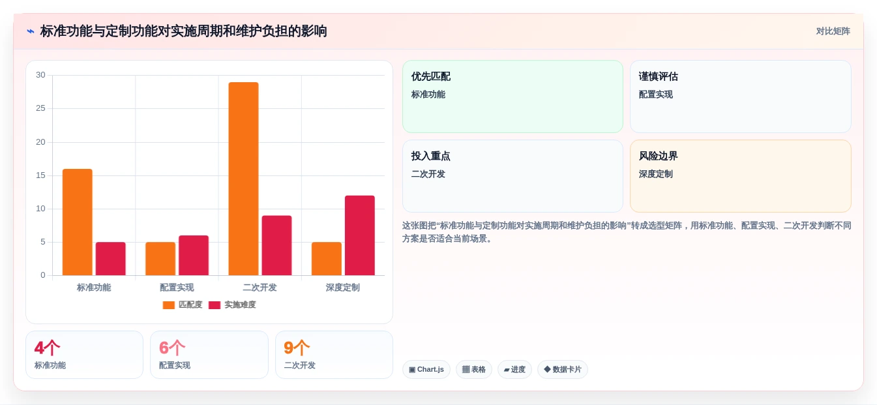Select the red 配置实现 实施难度 bar

(x=194, y=255)
